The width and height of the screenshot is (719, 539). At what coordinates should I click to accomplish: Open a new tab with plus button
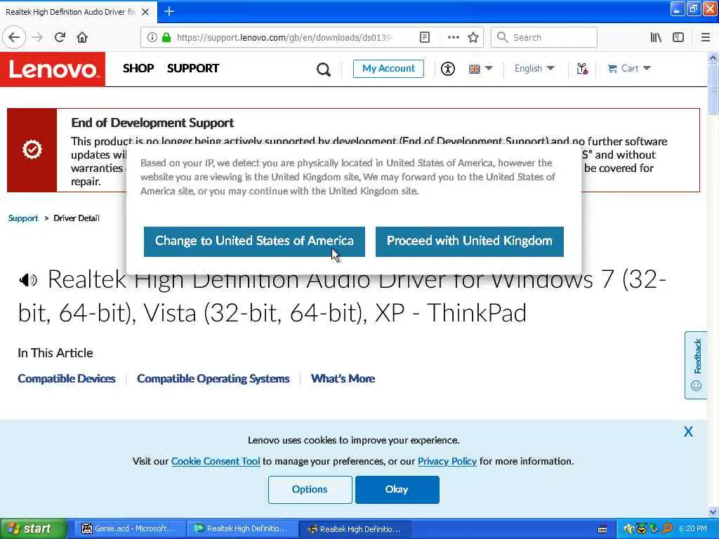click(169, 11)
